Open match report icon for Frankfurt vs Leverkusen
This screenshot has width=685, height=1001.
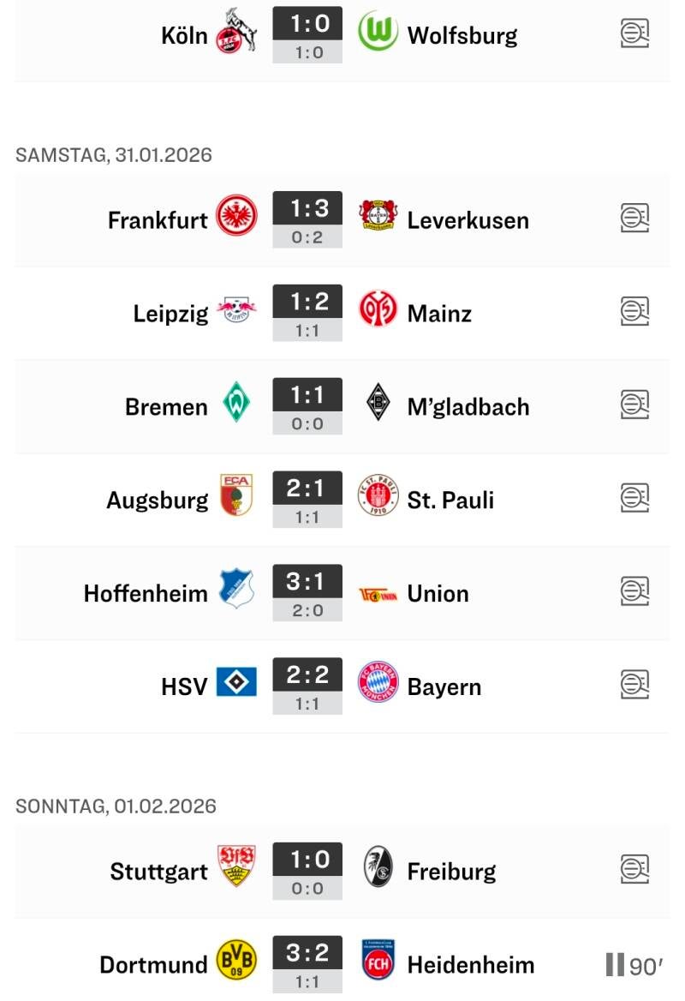coord(634,219)
